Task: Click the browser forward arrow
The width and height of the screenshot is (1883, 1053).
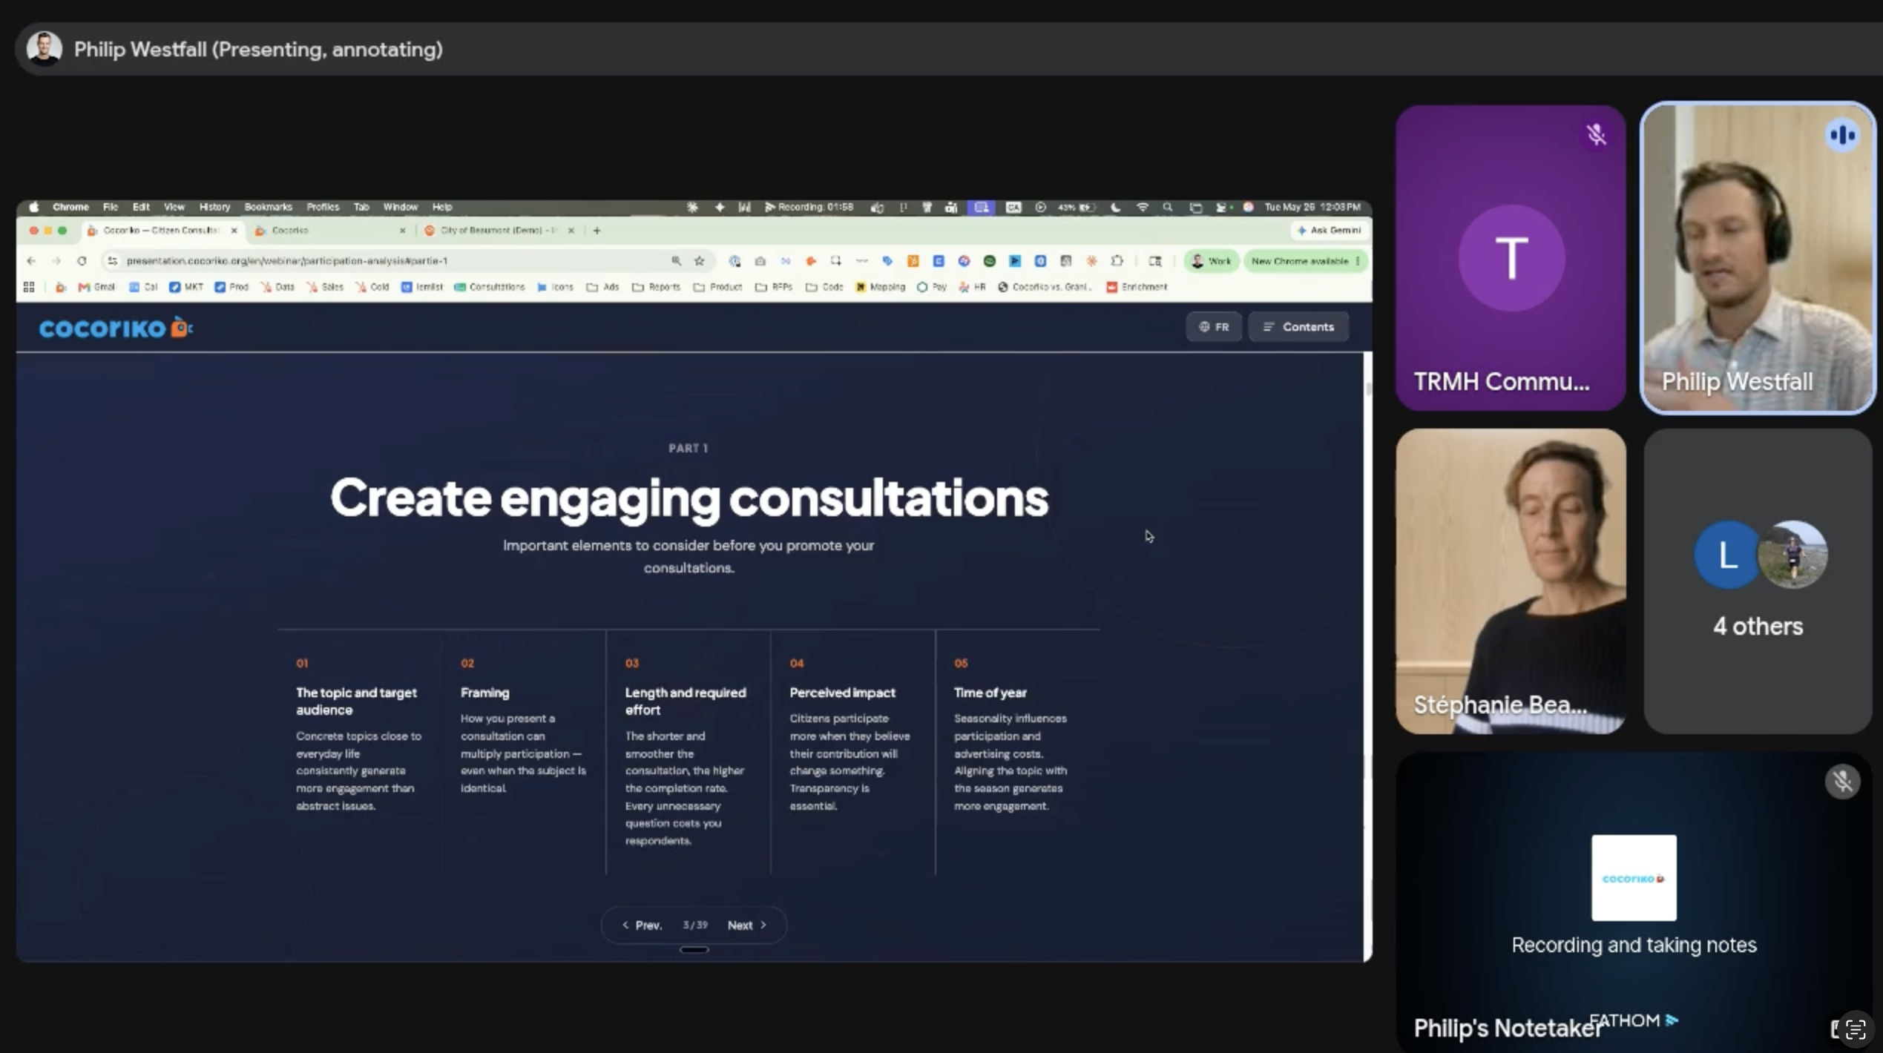Action: tap(56, 261)
